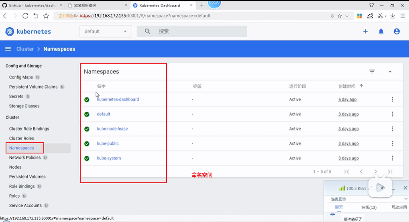Open the scissors tool dropdown arrow
409x222 pixels.
tap(386, 16)
